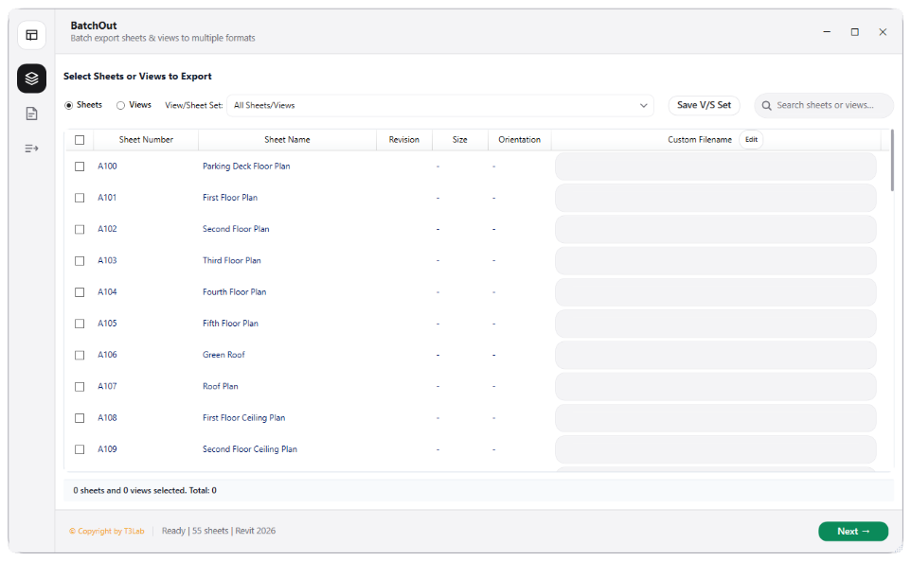Select the Third Floor Plan name
Screen dimensions: 911x561
(232, 260)
